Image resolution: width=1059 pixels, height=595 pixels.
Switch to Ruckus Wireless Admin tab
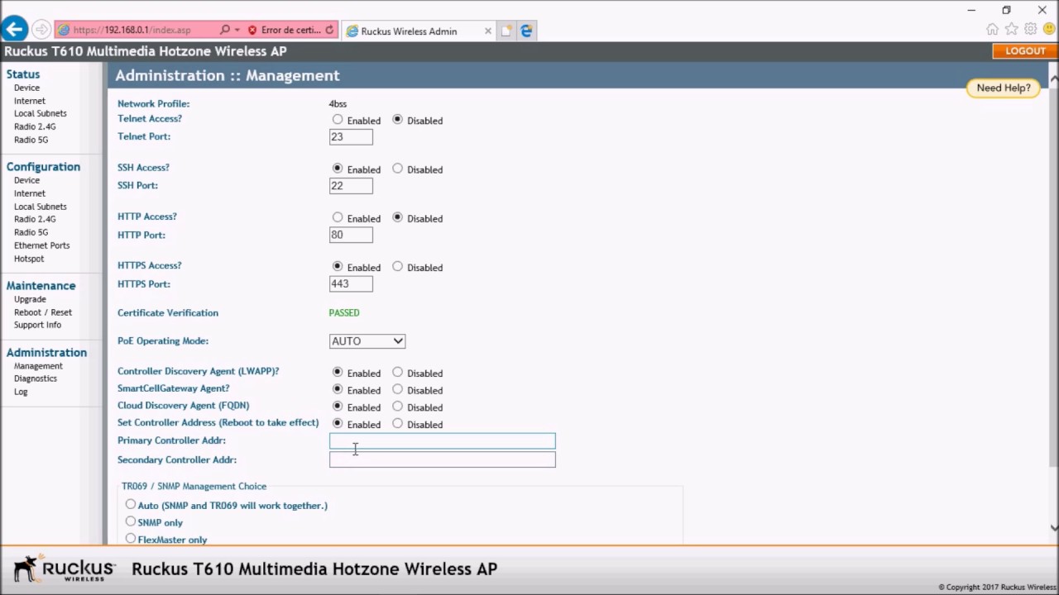(x=409, y=31)
